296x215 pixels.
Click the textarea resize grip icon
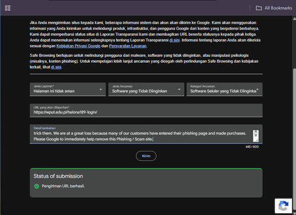[256, 136]
